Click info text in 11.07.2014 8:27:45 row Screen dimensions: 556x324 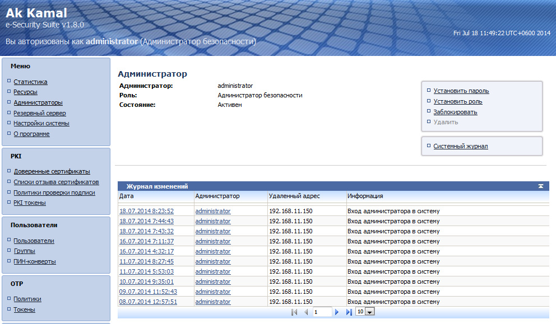[393, 262]
